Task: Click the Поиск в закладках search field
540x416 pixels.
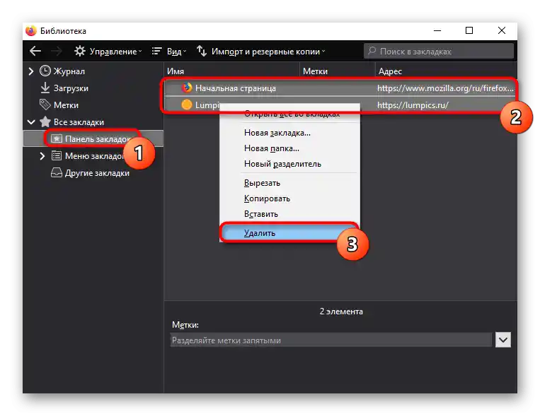Action: [x=438, y=52]
